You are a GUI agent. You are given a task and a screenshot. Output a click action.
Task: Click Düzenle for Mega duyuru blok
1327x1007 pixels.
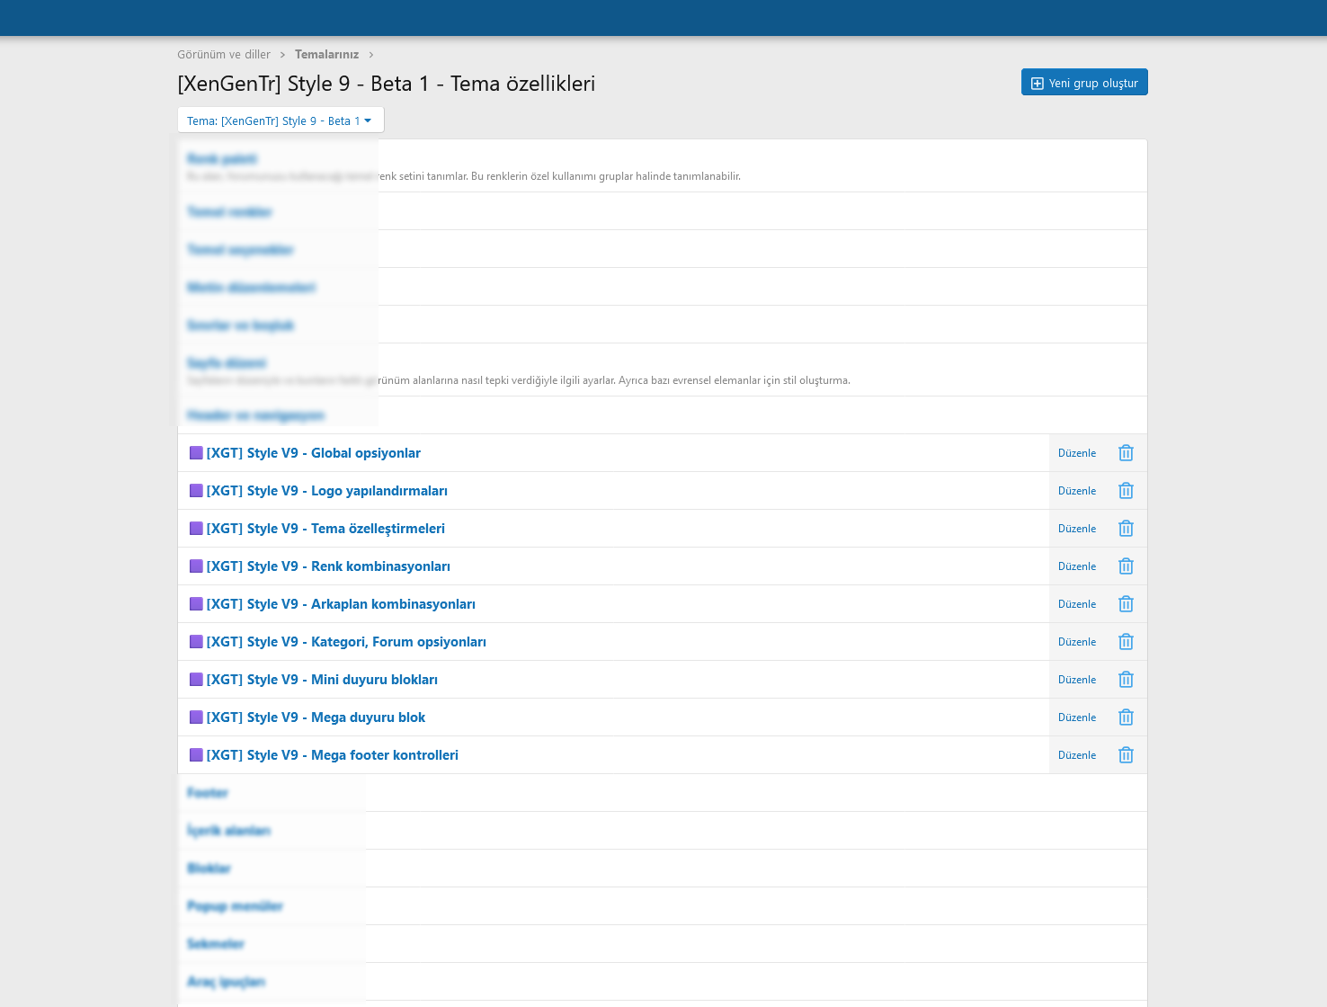coord(1077,717)
